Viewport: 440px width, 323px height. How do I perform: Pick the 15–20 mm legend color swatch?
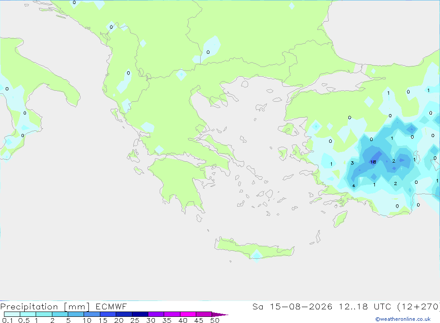pyautogui.click(x=108, y=314)
